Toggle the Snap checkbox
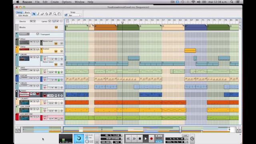Image resolution: width=256 pixels, height=144 pixels. pyautogui.click(x=66, y=15)
